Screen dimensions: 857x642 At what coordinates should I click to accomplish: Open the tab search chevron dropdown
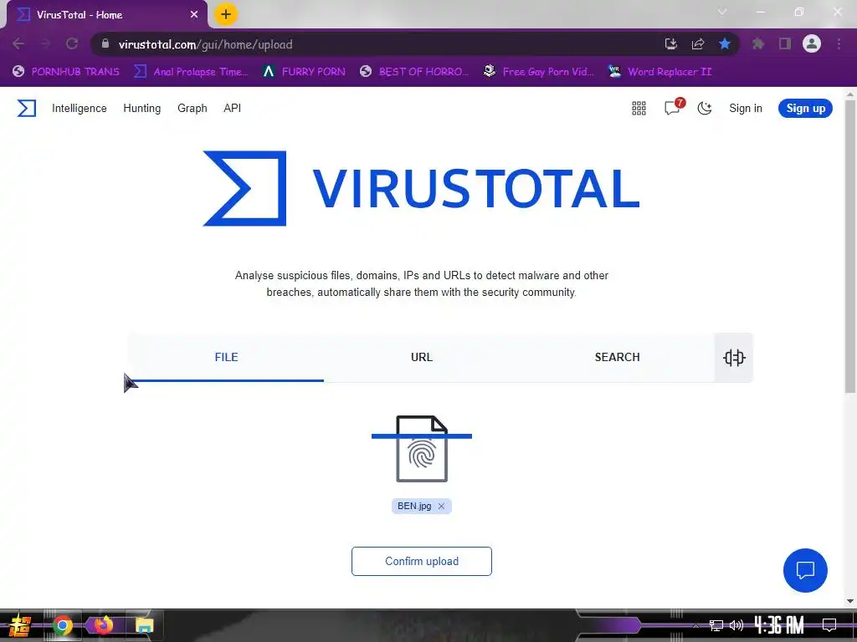click(722, 12)
